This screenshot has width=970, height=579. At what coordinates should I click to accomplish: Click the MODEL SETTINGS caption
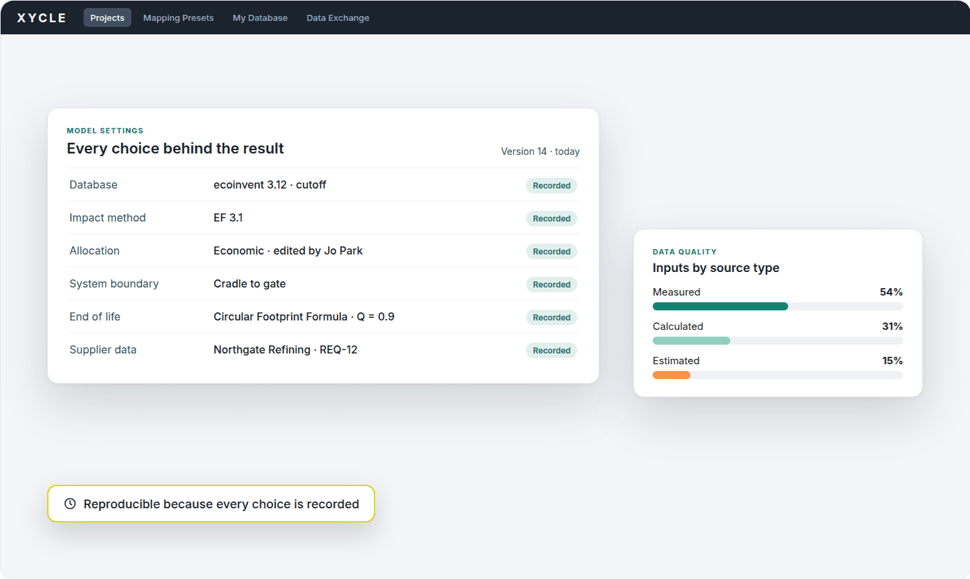105,131
